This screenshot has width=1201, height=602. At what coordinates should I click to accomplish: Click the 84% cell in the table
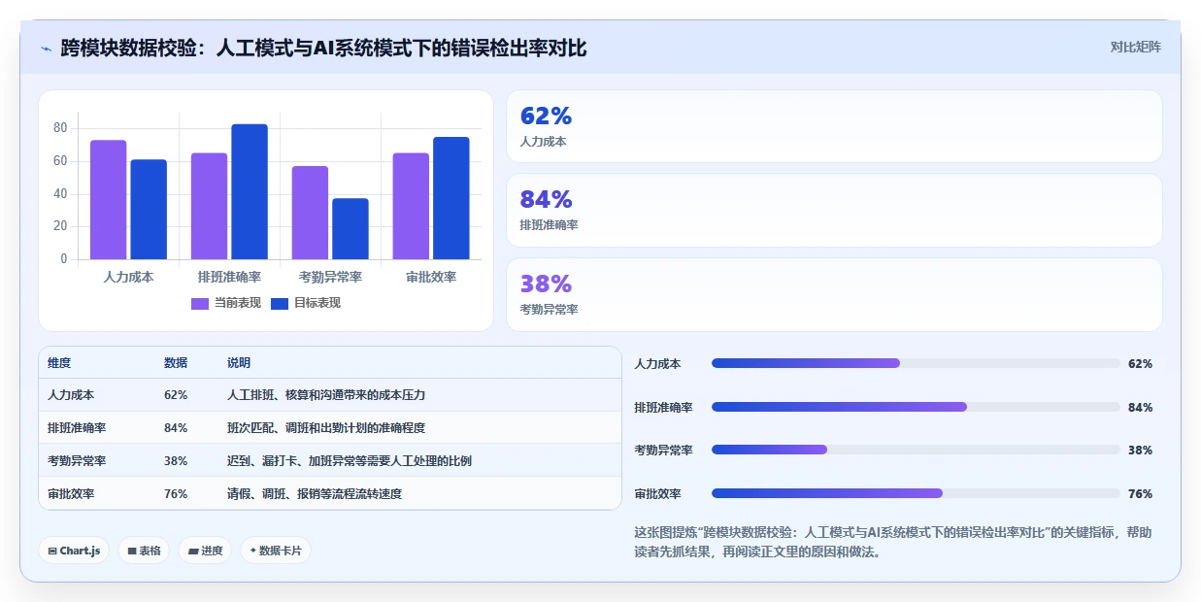(176, 428)
